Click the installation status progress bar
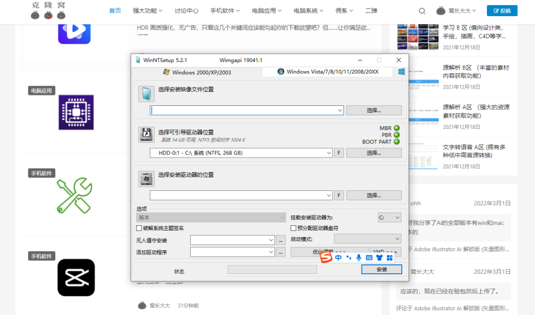 pos(272,270)
